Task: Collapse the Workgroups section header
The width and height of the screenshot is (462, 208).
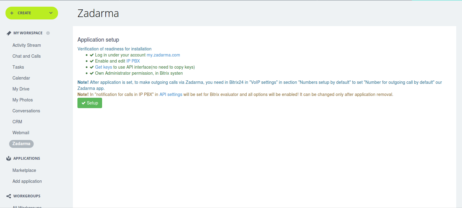Action: point(27,196)
